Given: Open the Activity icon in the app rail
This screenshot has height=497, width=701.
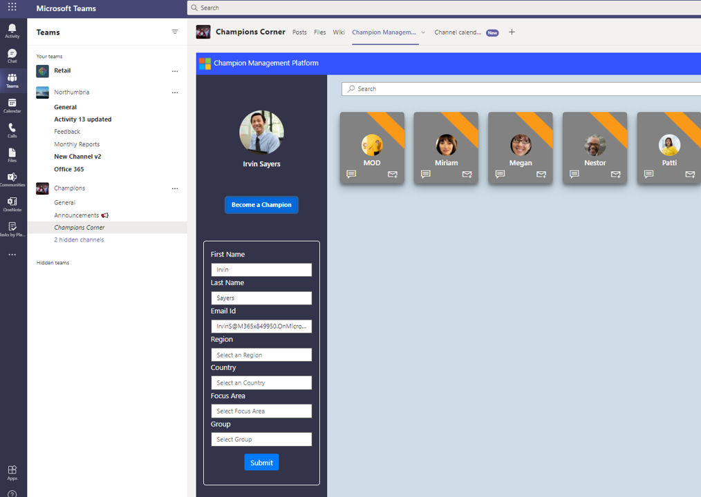Looking at the screenshot, I should 12,30.
